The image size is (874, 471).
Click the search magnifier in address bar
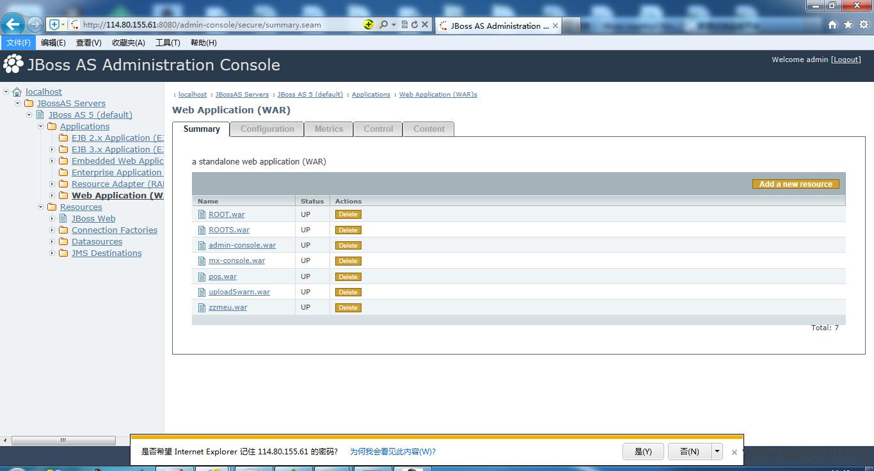coord(383,24)
